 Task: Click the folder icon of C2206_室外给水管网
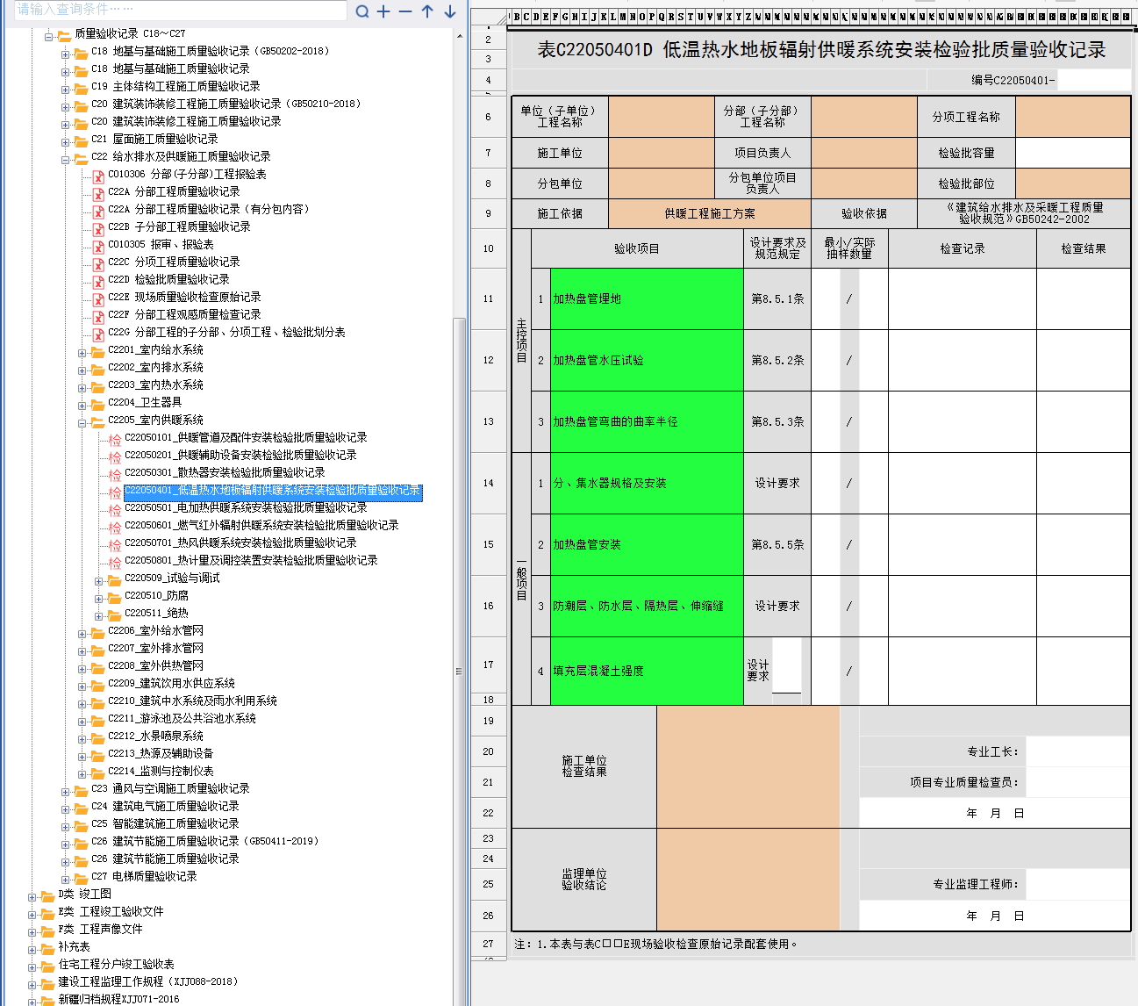(97, 632)
